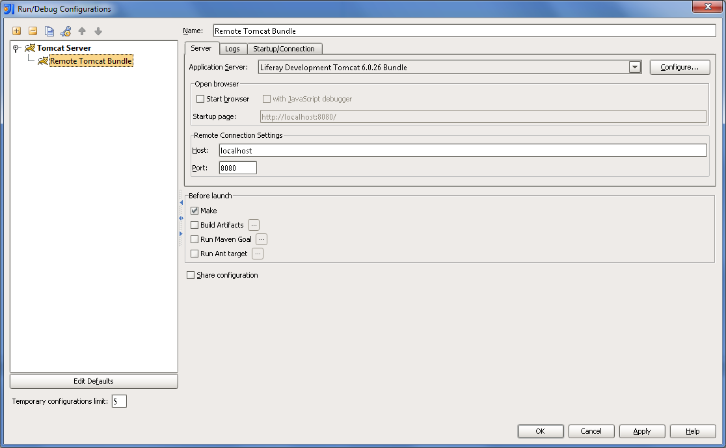The height and width of the screenshot is (448, 726).
Task: Click the remove configuration minus icon
Action: [33, 31]
